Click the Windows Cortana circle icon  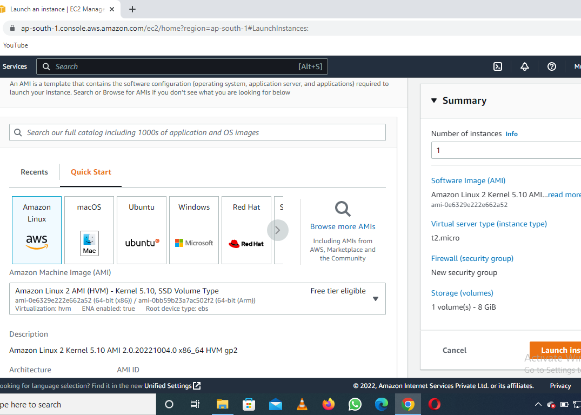(x=169, y=404)
